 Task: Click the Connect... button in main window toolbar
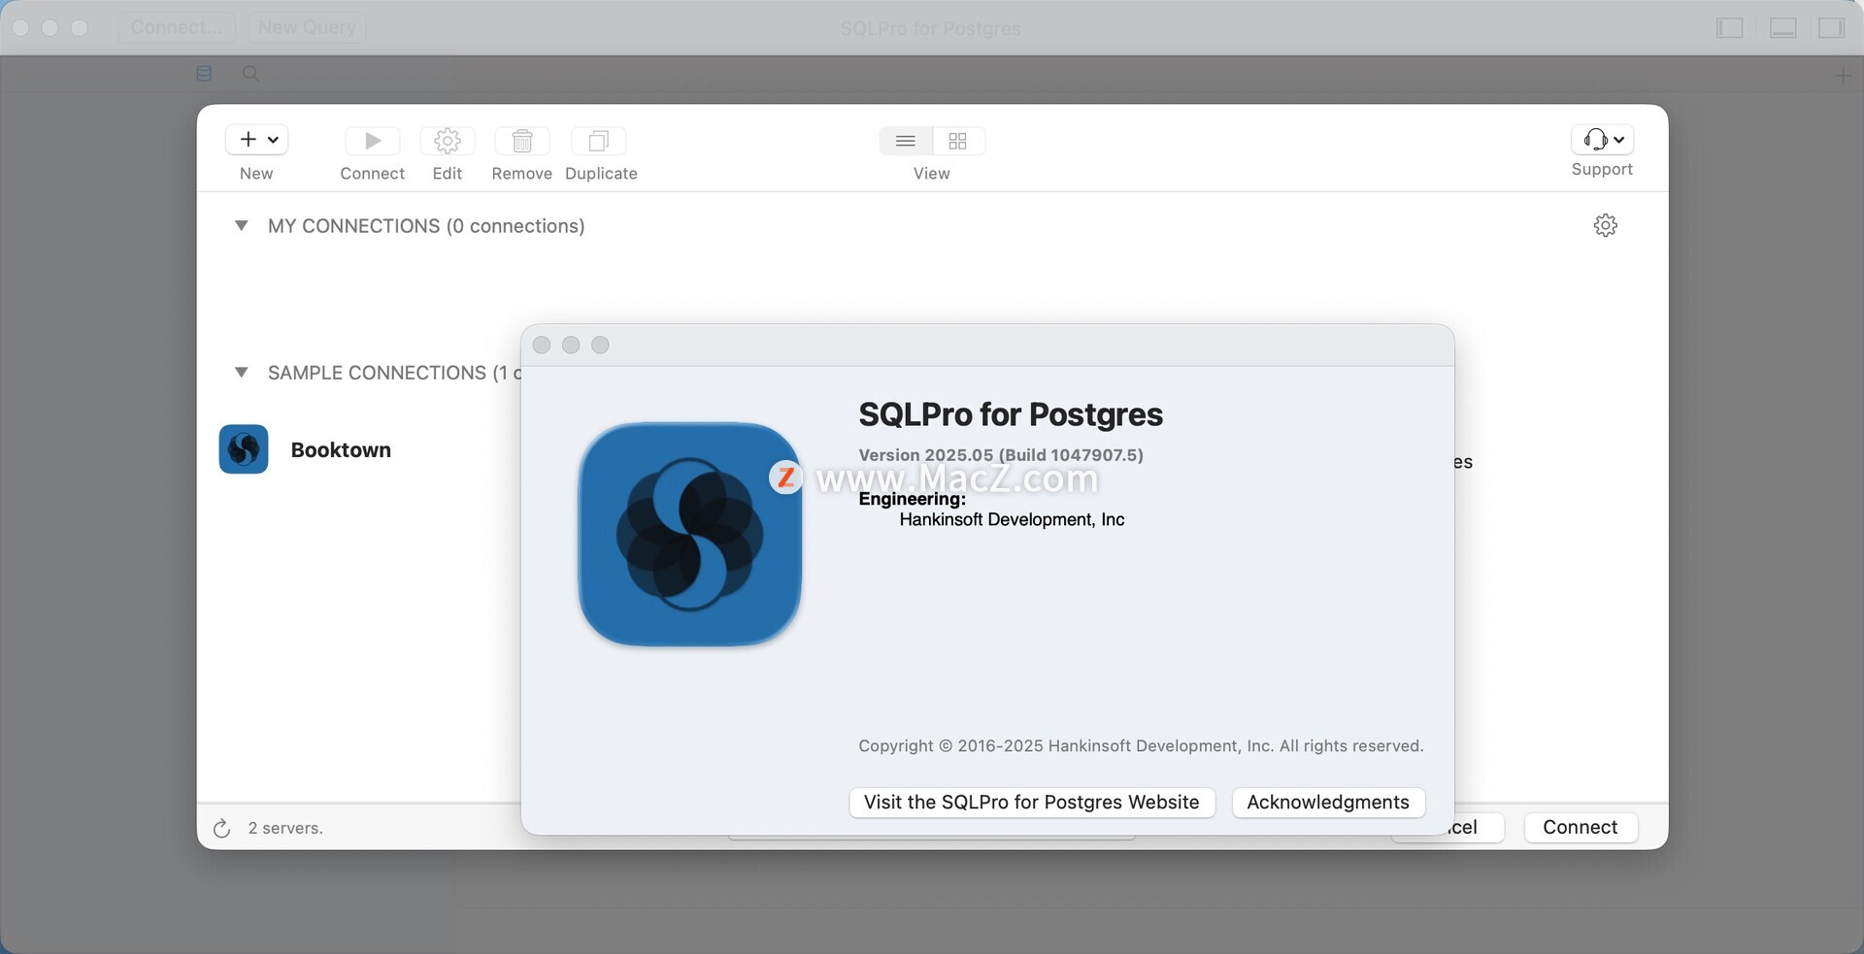click(177, 27)
